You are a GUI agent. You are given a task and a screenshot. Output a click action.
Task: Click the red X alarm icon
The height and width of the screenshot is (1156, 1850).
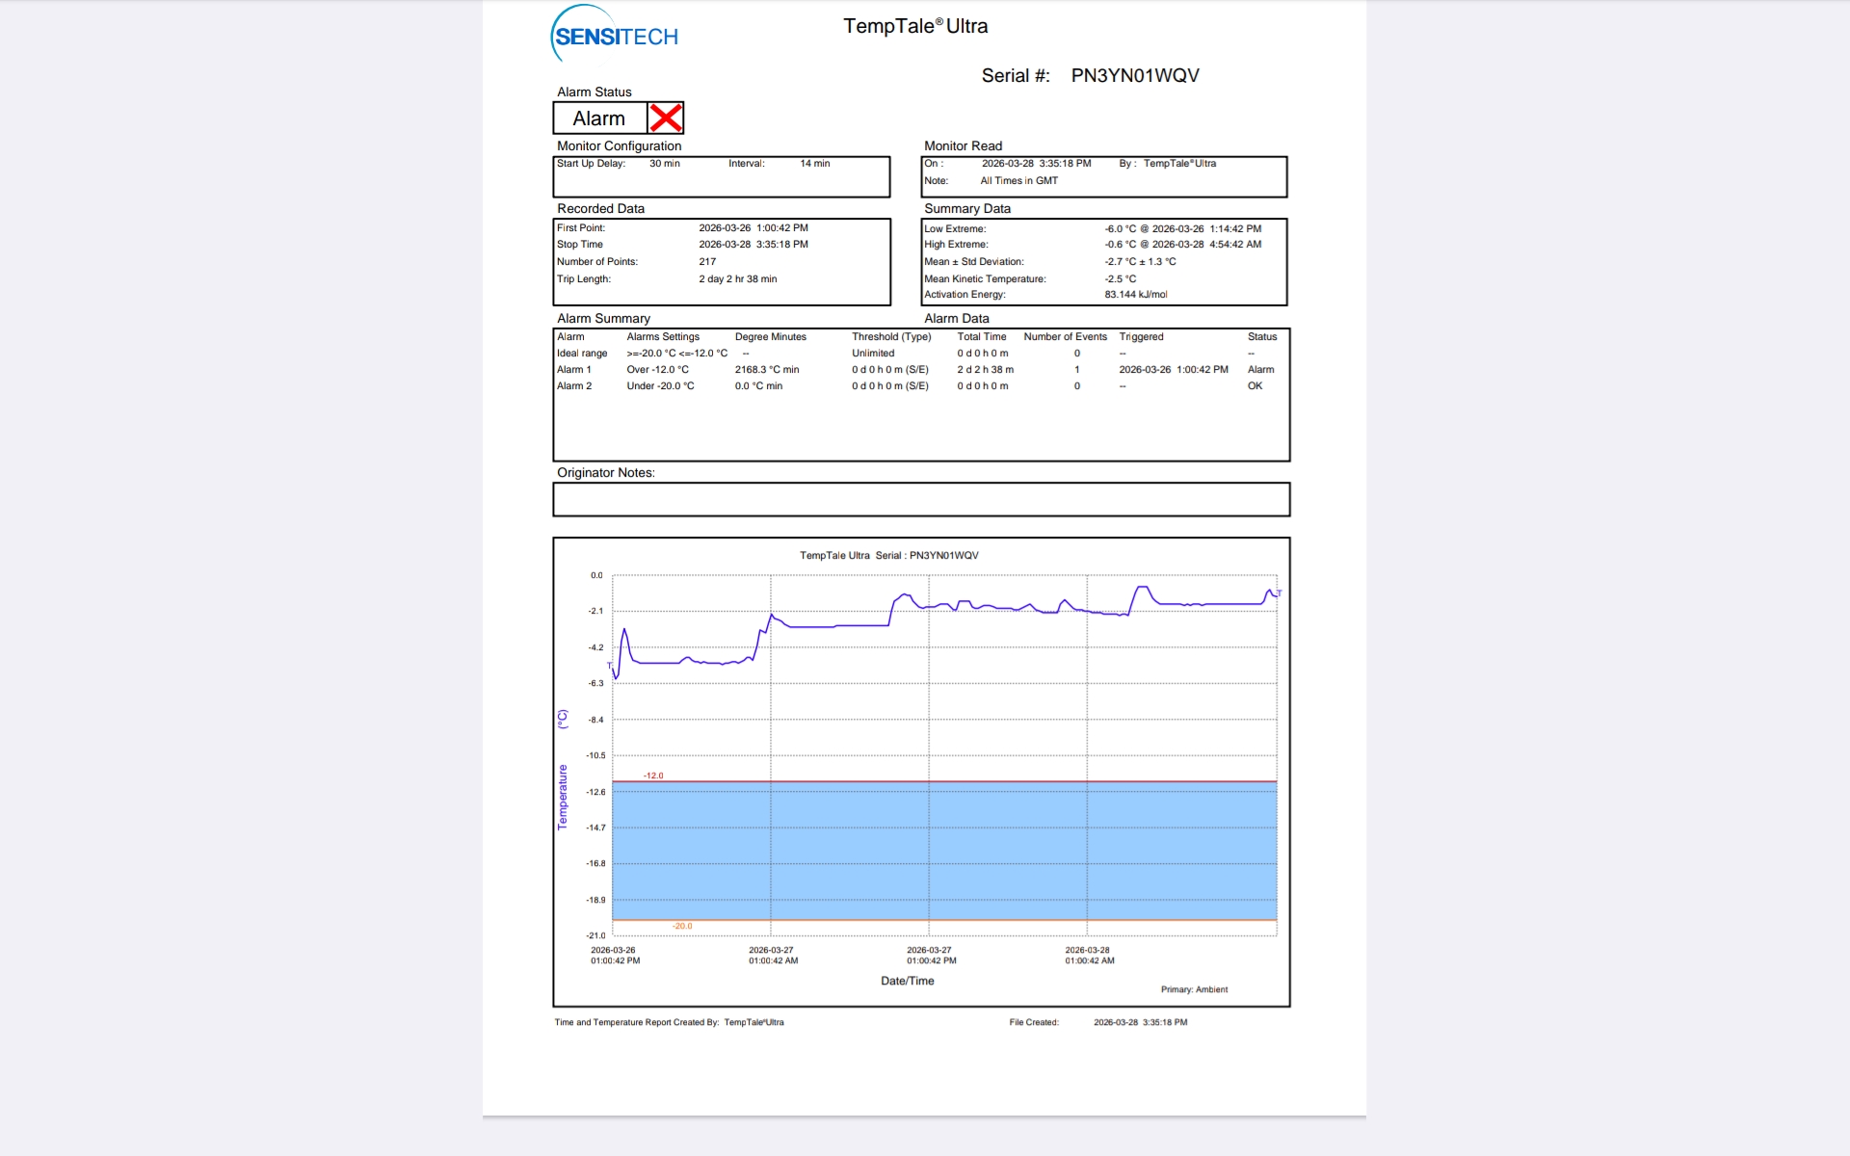point(665,118)
